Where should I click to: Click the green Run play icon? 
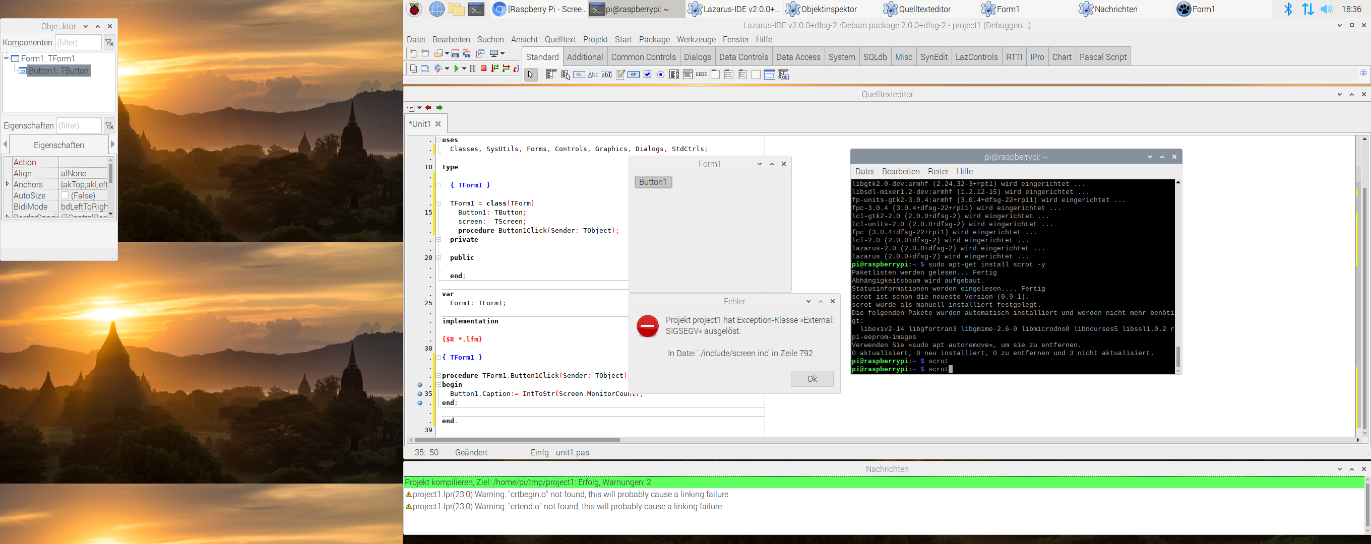[456, 69]
